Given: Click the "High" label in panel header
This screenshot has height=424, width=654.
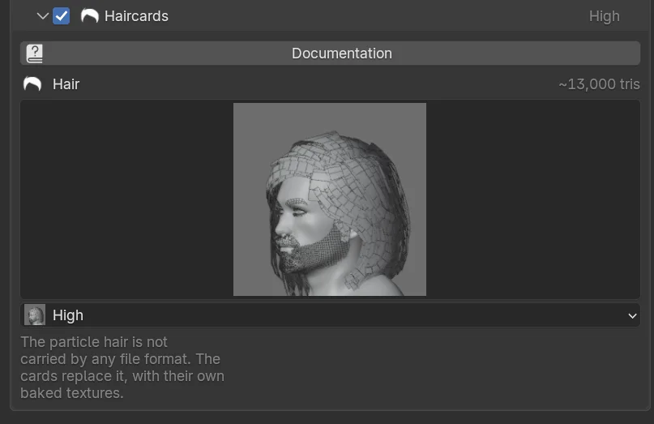Looking at the screenshot, I should pos(604,16).
